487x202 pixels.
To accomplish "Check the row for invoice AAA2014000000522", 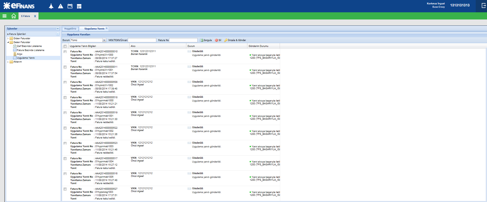I will pos(65,128).
